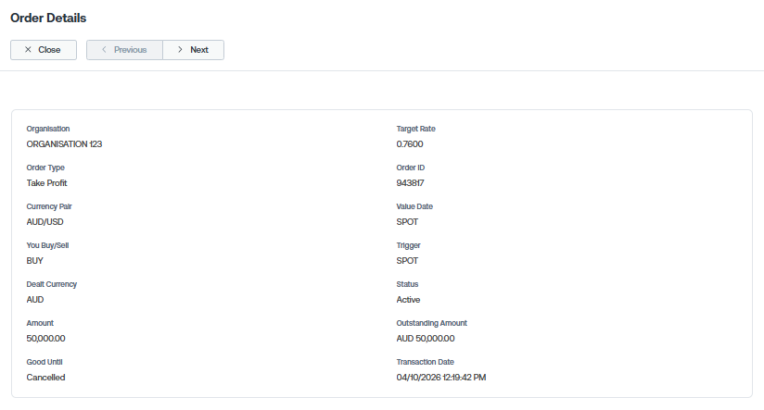
Task: Click the target rate 0.7600
Action: click(410, 144)
